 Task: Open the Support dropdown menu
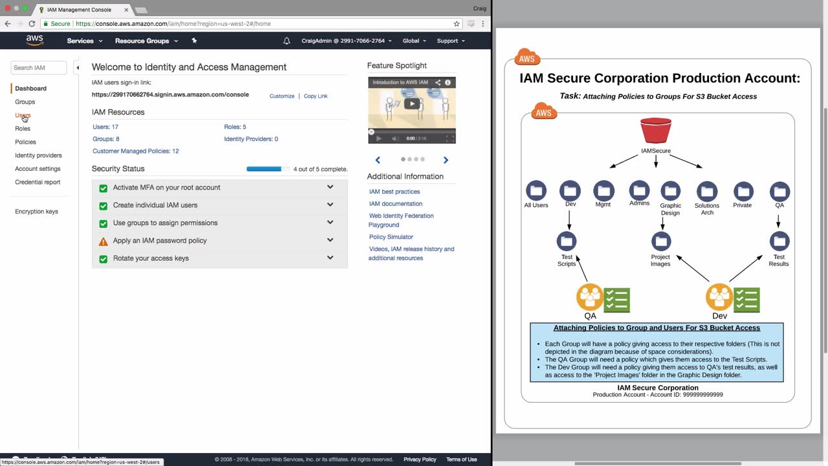451,41
